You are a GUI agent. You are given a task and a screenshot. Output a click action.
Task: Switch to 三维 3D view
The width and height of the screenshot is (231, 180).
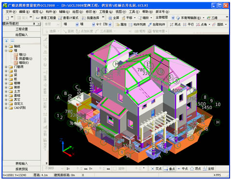click(212, 18)
